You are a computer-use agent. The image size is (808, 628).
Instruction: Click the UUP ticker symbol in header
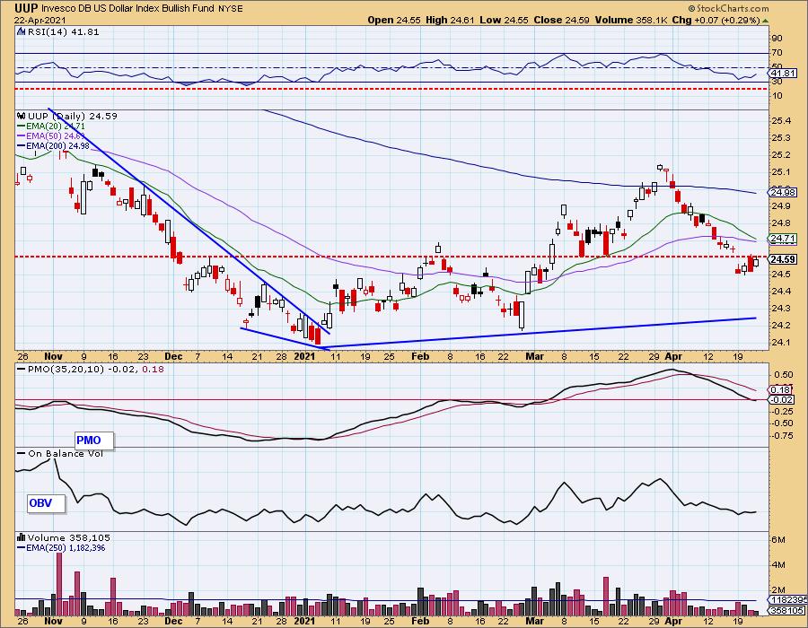tap(26, 8)
